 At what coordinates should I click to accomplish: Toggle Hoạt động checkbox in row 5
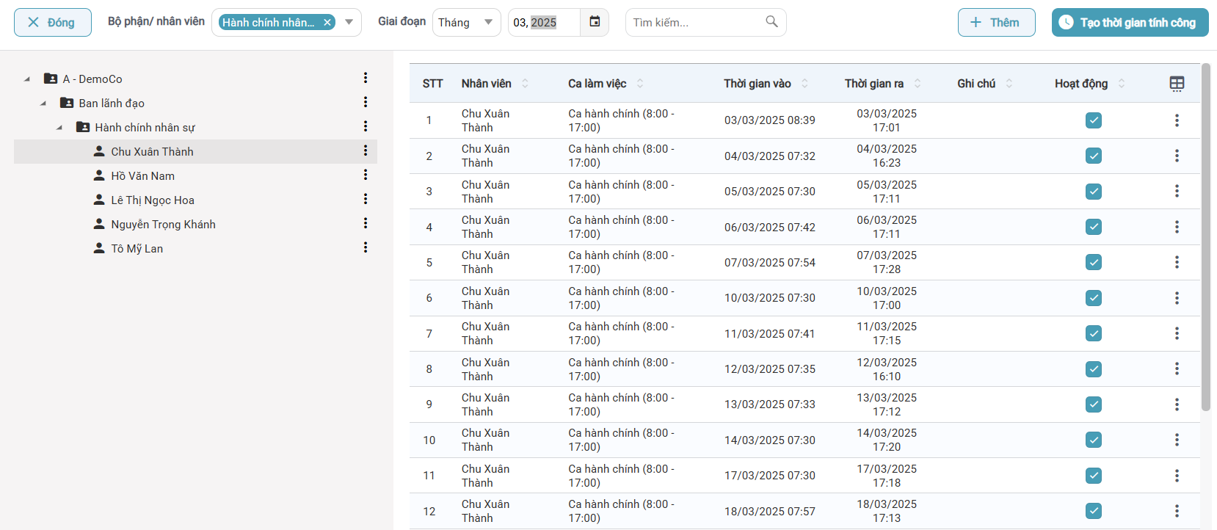[1094, 263]
